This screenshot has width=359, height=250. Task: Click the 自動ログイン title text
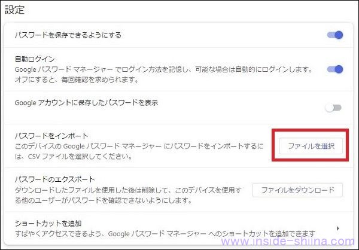(x=35, y=59)
